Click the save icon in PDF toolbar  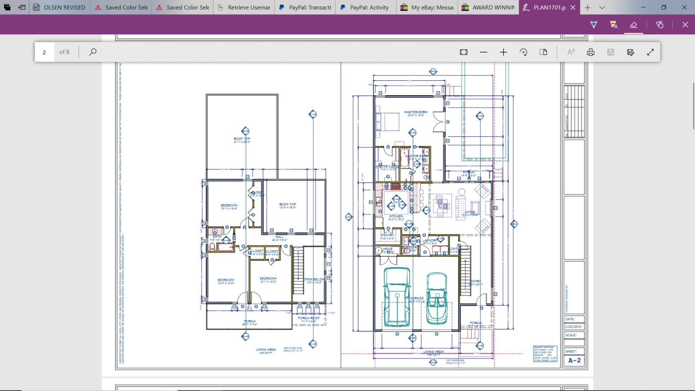[611, 52]
